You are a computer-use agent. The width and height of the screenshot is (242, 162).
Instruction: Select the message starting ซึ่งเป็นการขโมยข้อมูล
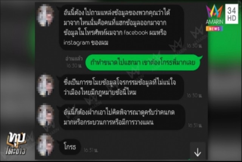pyautogui.click(x=122, y=87)
